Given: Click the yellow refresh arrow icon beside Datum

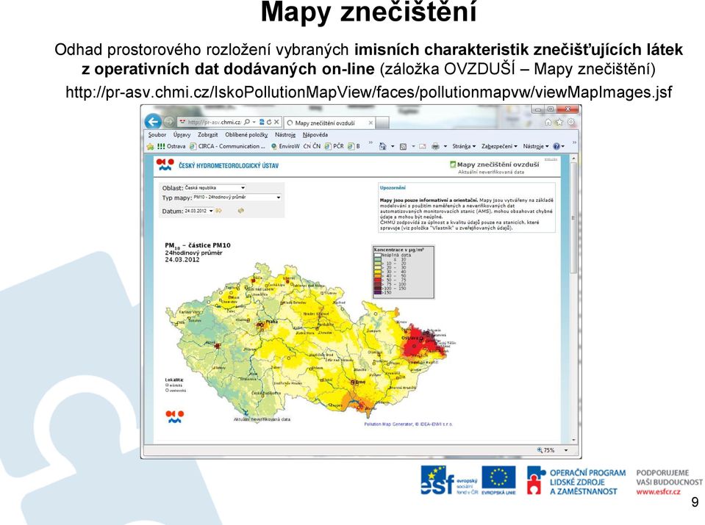Looking at the screenshot, I should pos(241,211).
